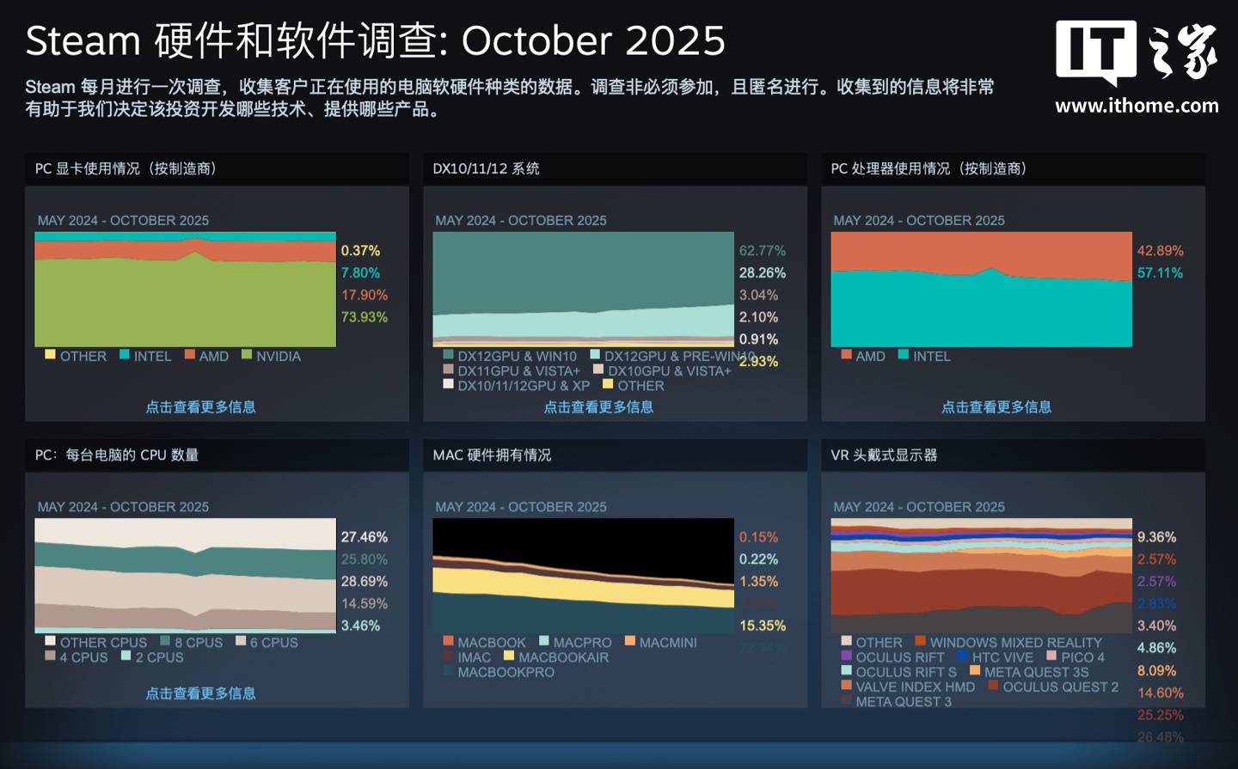
Task: Select the HTC VIVE legend swatch
Action: tap(963, 656)
